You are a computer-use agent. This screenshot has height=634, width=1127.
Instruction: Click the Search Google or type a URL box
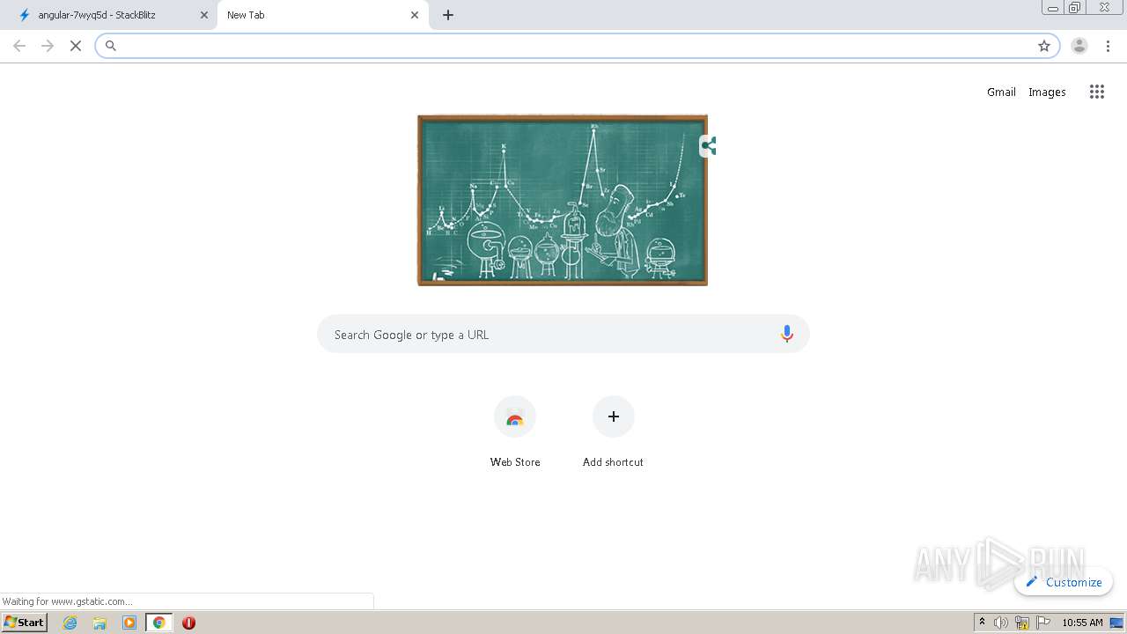click(x=563, y=335)
